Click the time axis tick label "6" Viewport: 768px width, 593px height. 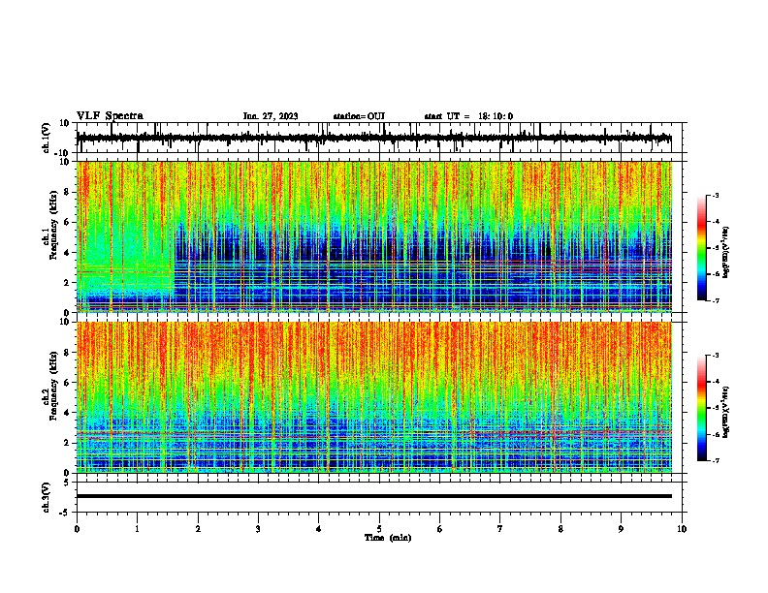pyautogui.click(x=440, y=529)
